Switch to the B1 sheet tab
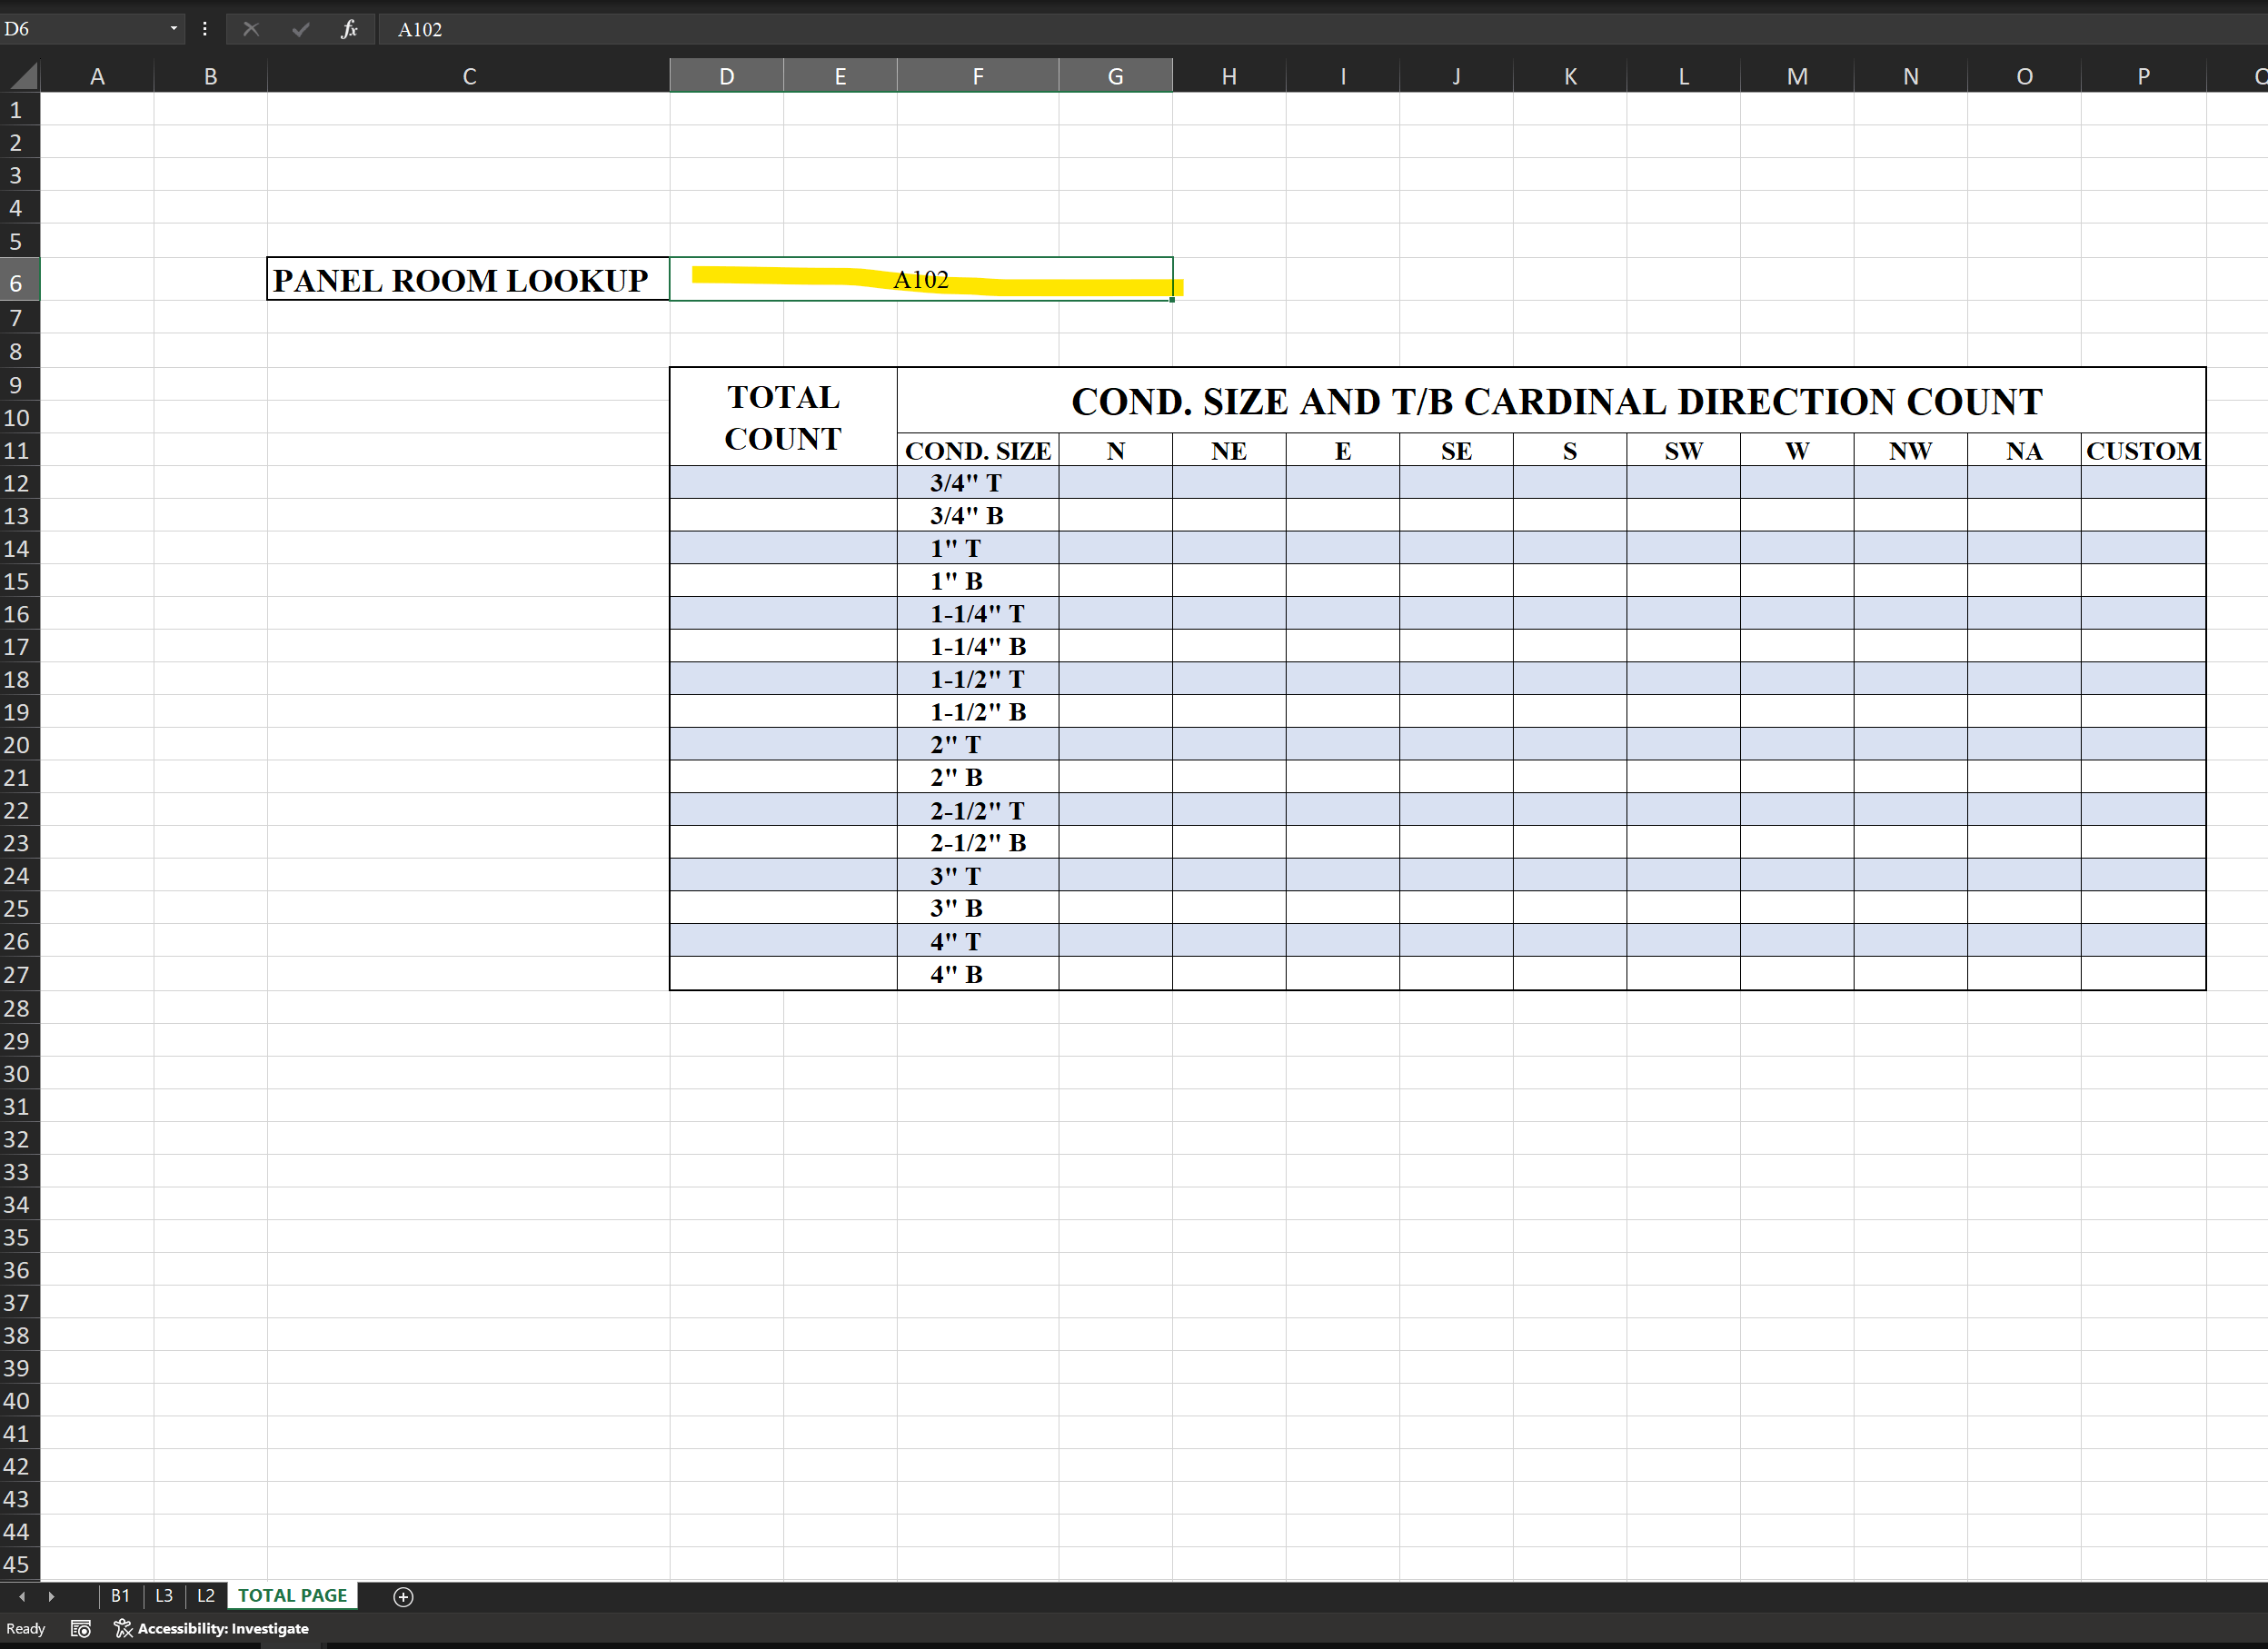Screen dimensions: 2268x1649 coord(120,1596)
